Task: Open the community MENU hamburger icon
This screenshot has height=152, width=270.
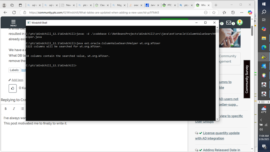Action: tap(13, 23)
